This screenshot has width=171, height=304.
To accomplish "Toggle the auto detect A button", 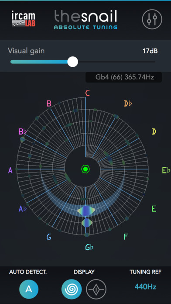I will [29, 289].
